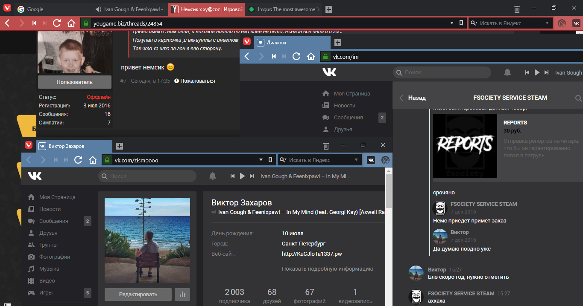Open the Яндекс search engine dropdown in the profile window
The image size is (583, 306).
pos(356,160)
